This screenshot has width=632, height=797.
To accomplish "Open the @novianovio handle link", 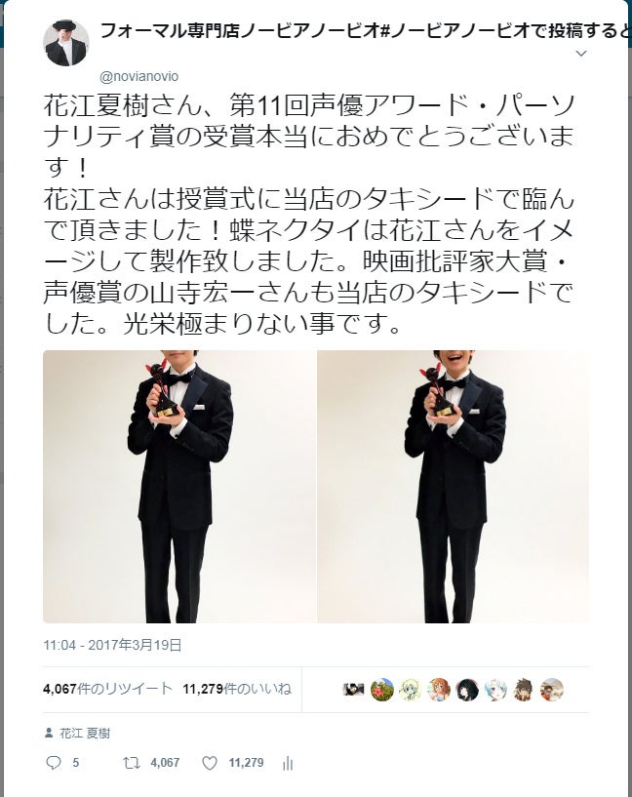I will [x=139, y=76].
